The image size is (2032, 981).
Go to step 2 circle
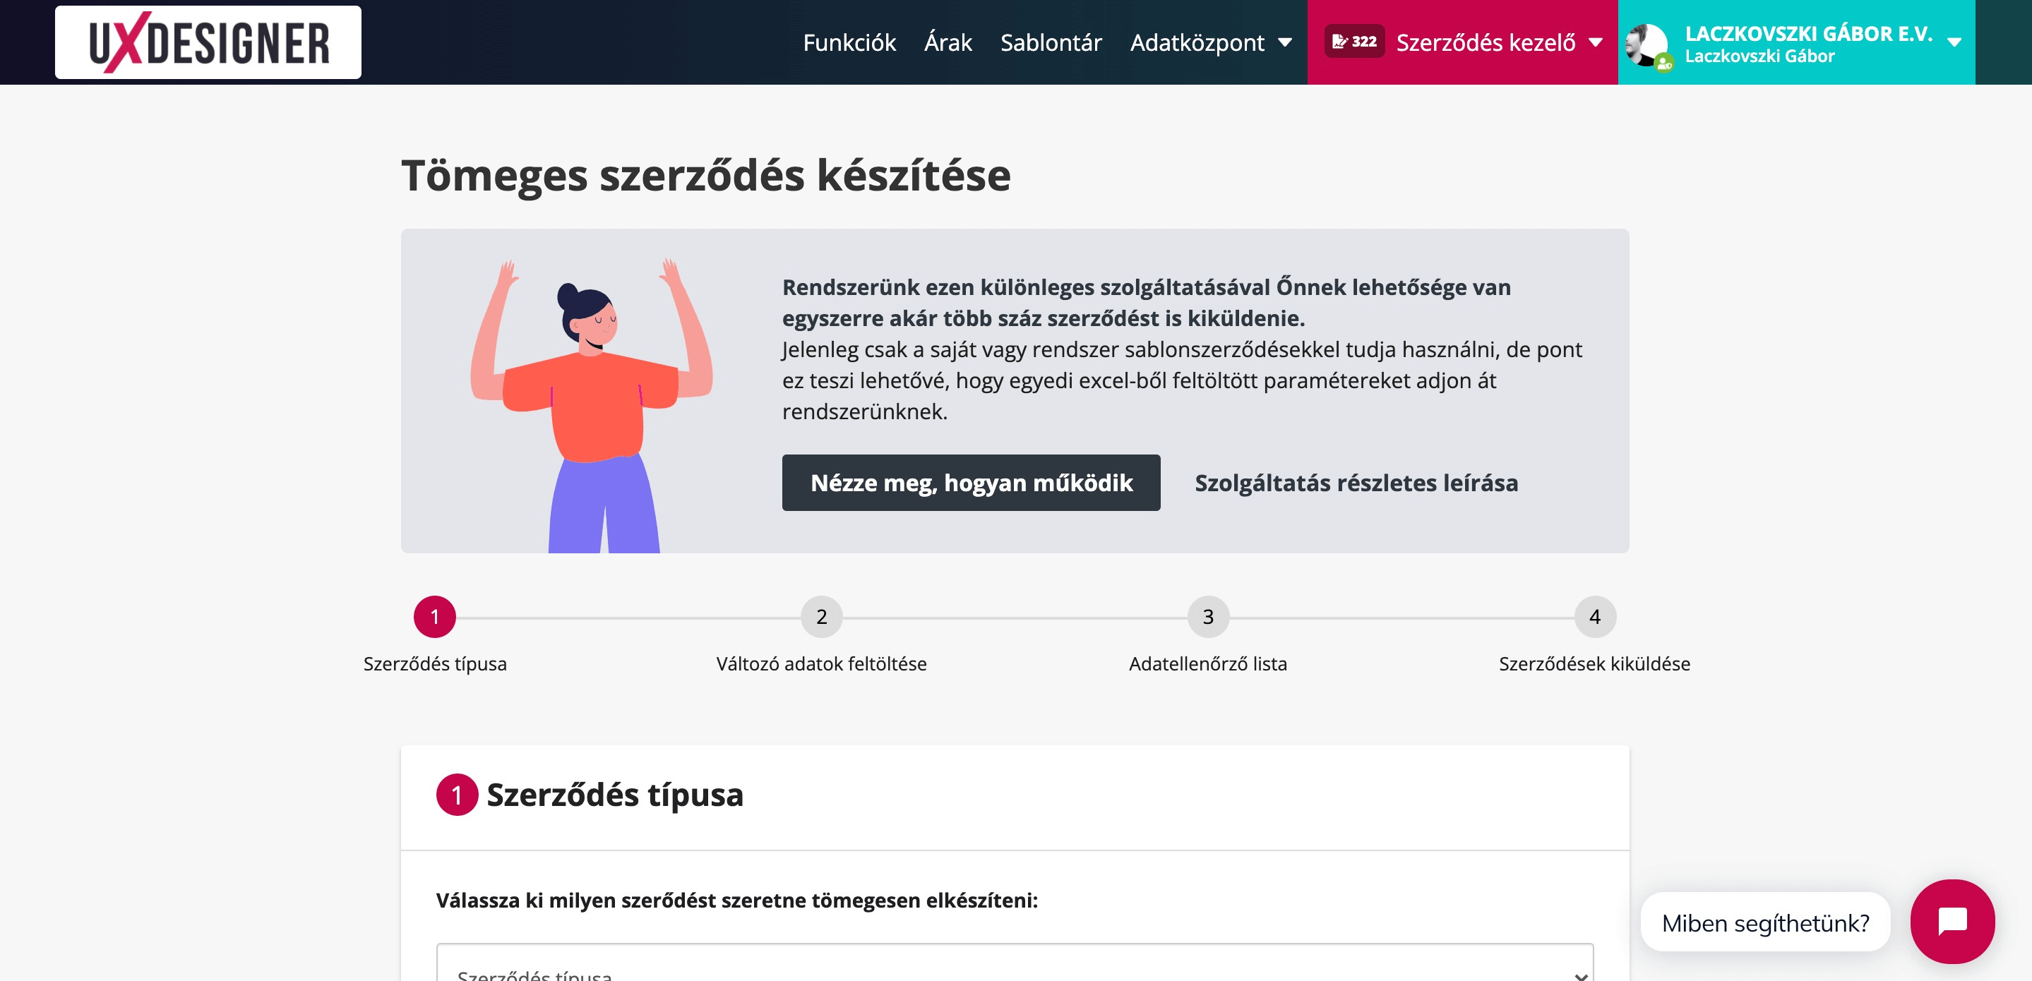point(821,617)
